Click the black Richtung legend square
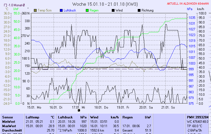 [139, 10]
